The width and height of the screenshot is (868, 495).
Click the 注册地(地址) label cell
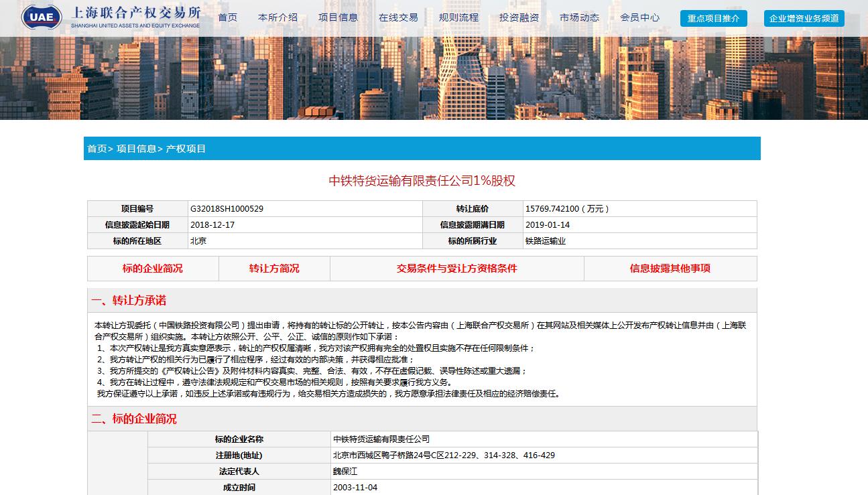[x=239, y=455]
